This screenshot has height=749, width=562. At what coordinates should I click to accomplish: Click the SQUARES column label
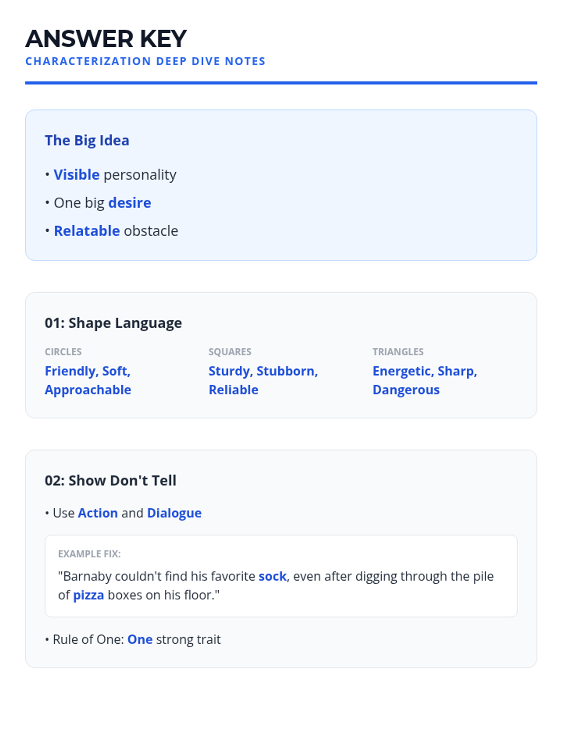pos(230,352)
